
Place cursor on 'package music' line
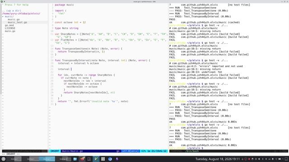tap(64, 5)
